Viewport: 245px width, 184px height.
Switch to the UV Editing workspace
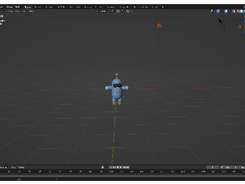pos(62,7)
